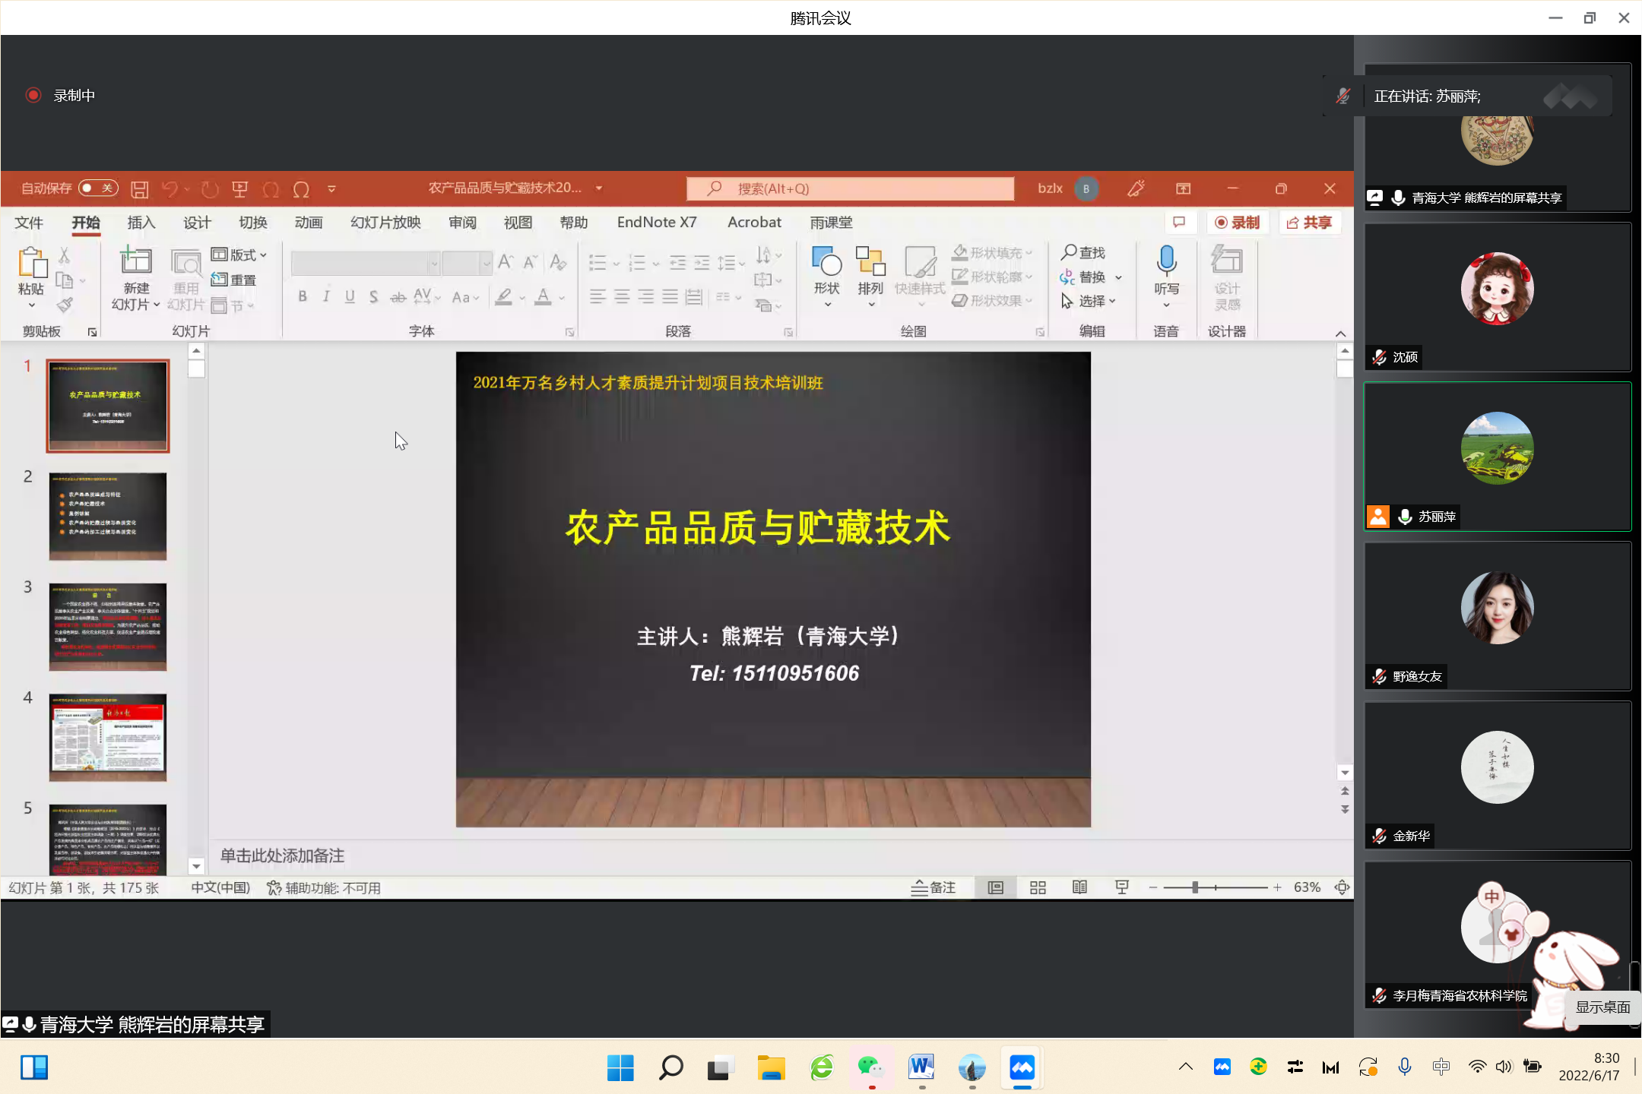Click the Undo arrow icon
Viewport: 1642px width, 1094px height.
click(170, 189)
